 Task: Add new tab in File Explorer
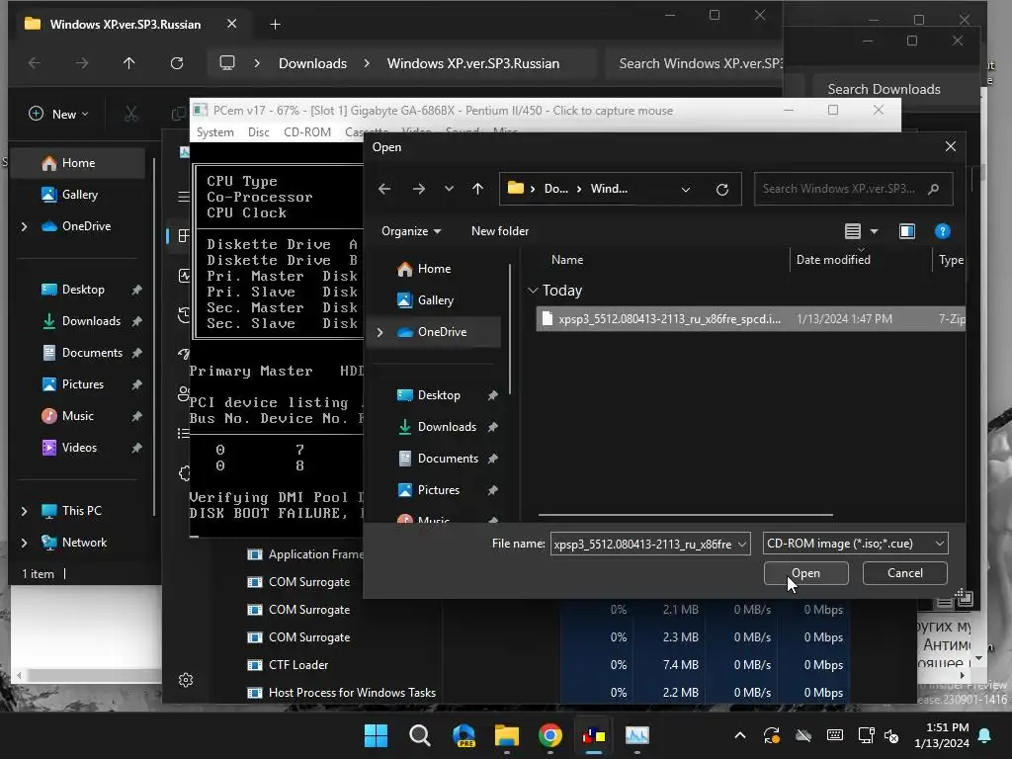pos(275,25)
